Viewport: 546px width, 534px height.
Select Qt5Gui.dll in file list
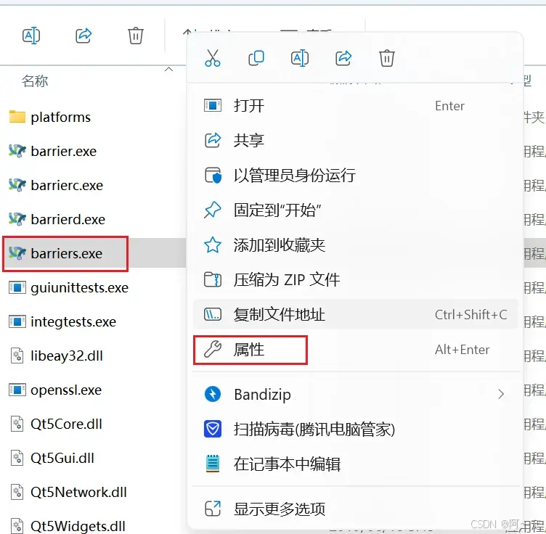[x=62, y=458]
